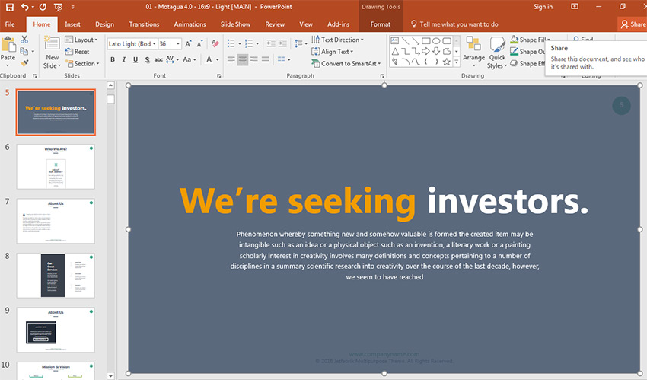The width and height of the screenshot is (647, 380).
Task: Click the Increase List Level indent icon
Action: pos(282,43)
